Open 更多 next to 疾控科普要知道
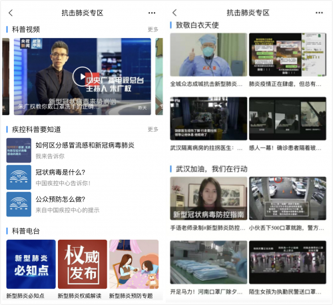Image resolution: width=333 pixels, height=305 pixels. click(x=153, y=129)
